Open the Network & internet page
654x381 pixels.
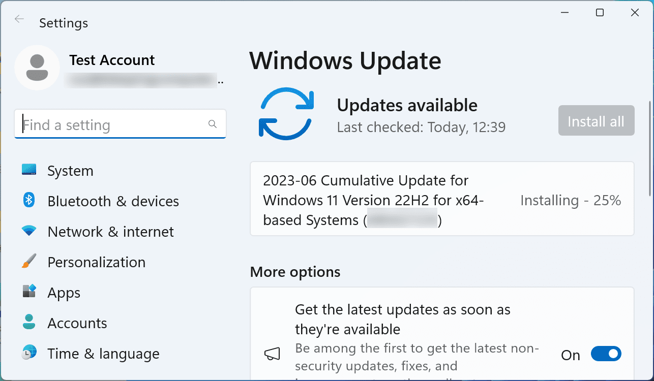click(x=111, y=232)
